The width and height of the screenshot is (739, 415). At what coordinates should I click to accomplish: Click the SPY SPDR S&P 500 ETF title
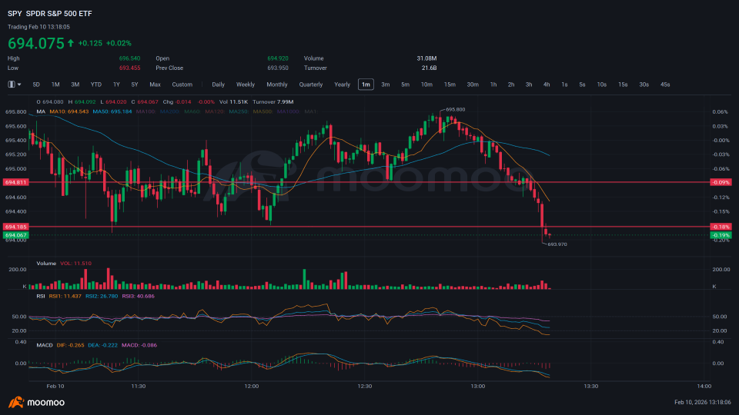point(50,14)
